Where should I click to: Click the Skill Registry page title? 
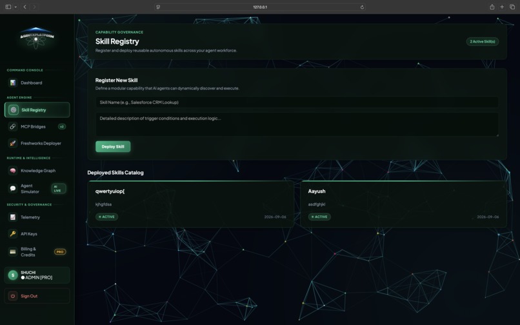click(x=117, y=41)
